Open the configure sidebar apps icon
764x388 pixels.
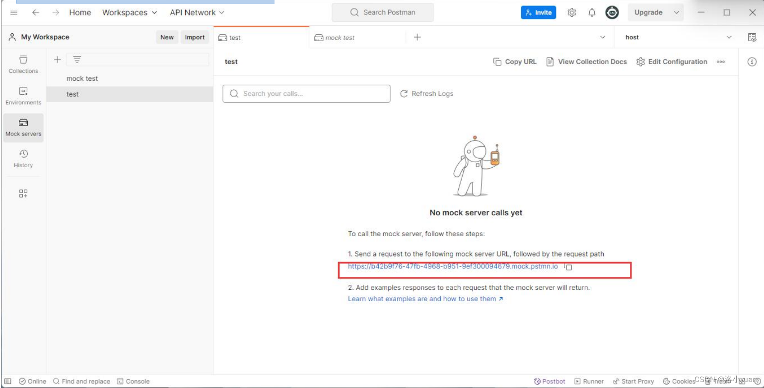click(x=23, y=194)
